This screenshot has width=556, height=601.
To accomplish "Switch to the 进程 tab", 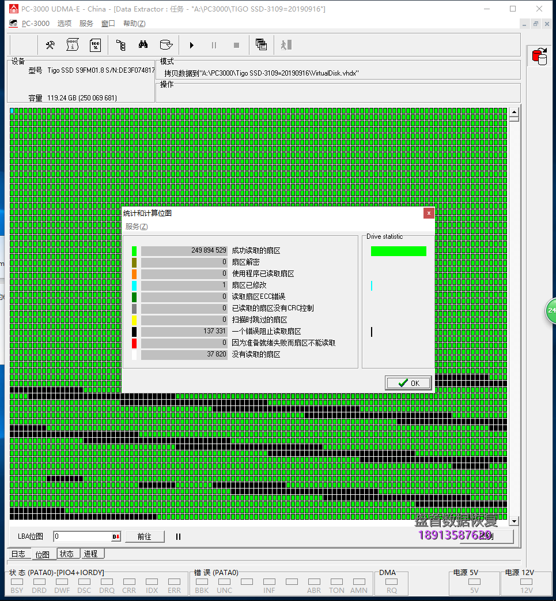I will (x=90, y=554).
